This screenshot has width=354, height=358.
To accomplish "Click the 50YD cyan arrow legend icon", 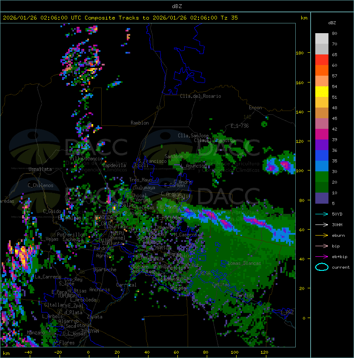I will [322, 214].
